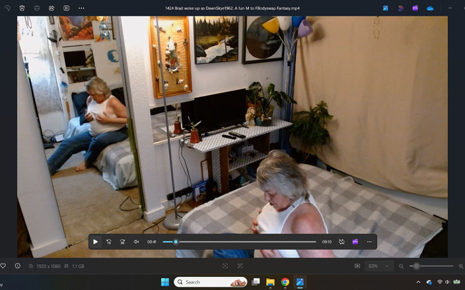Image resolution: width=465 pixels, height=290 pixels.
Task: Play the video with the Play button
Action: [x=95, y=242]
